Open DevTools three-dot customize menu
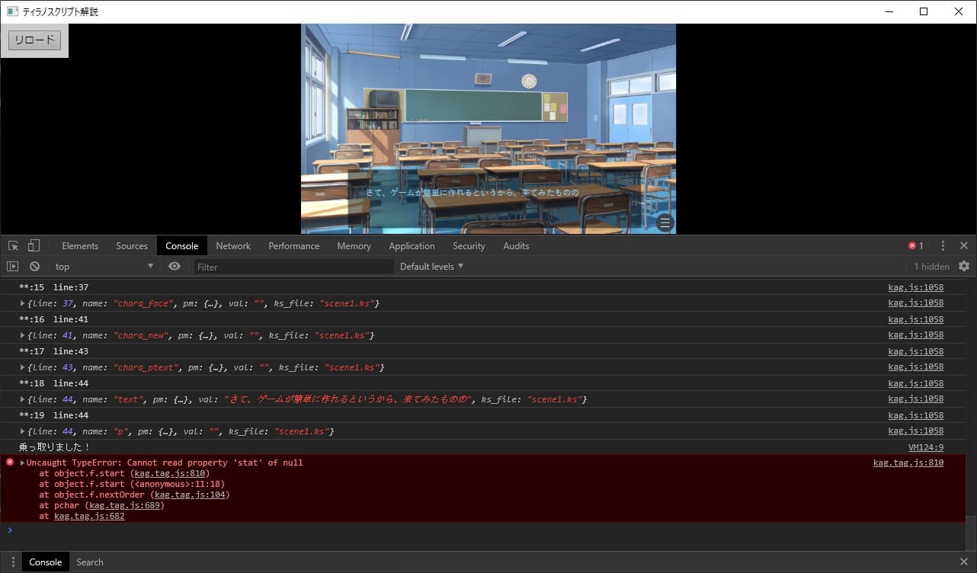Viewport: 977px width, 573px height. click(943, 246)
